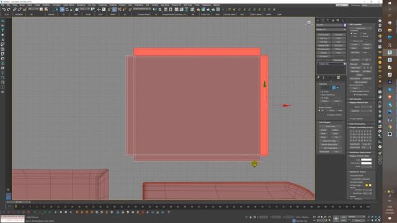Toggle Pin Stack below modifier stack
This screenshot has height=223, width=397.
point(318,77)
